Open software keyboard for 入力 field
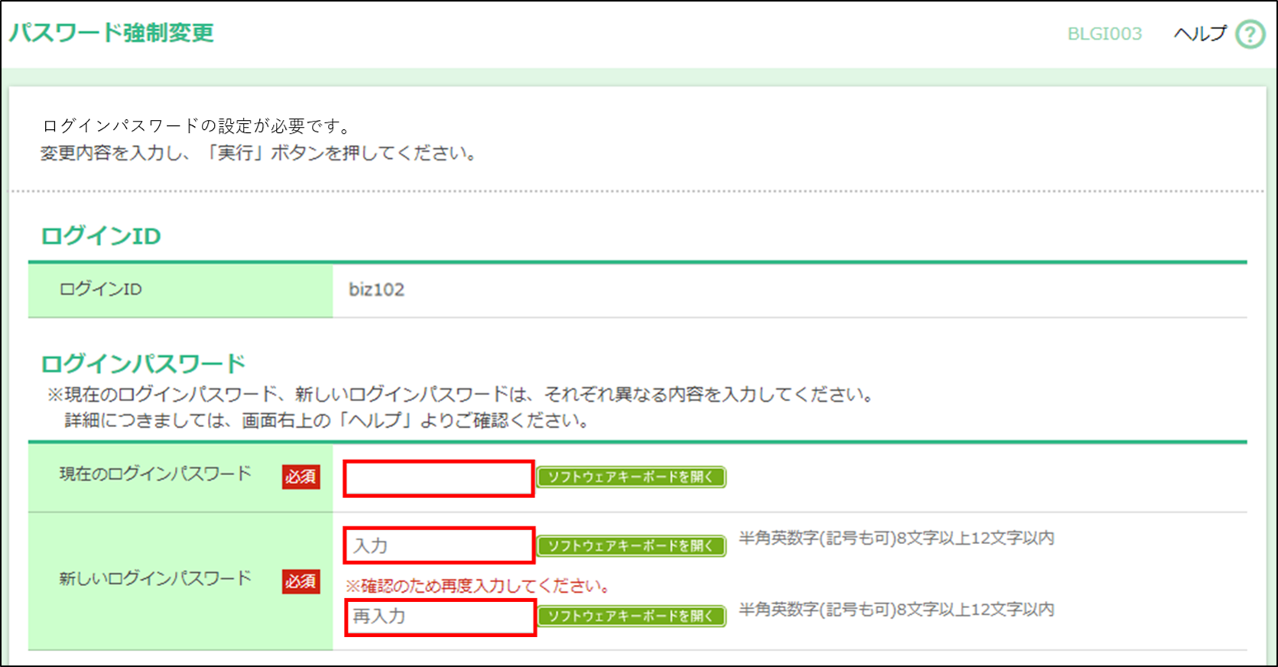1278x667 pixels. pos(631,546)
